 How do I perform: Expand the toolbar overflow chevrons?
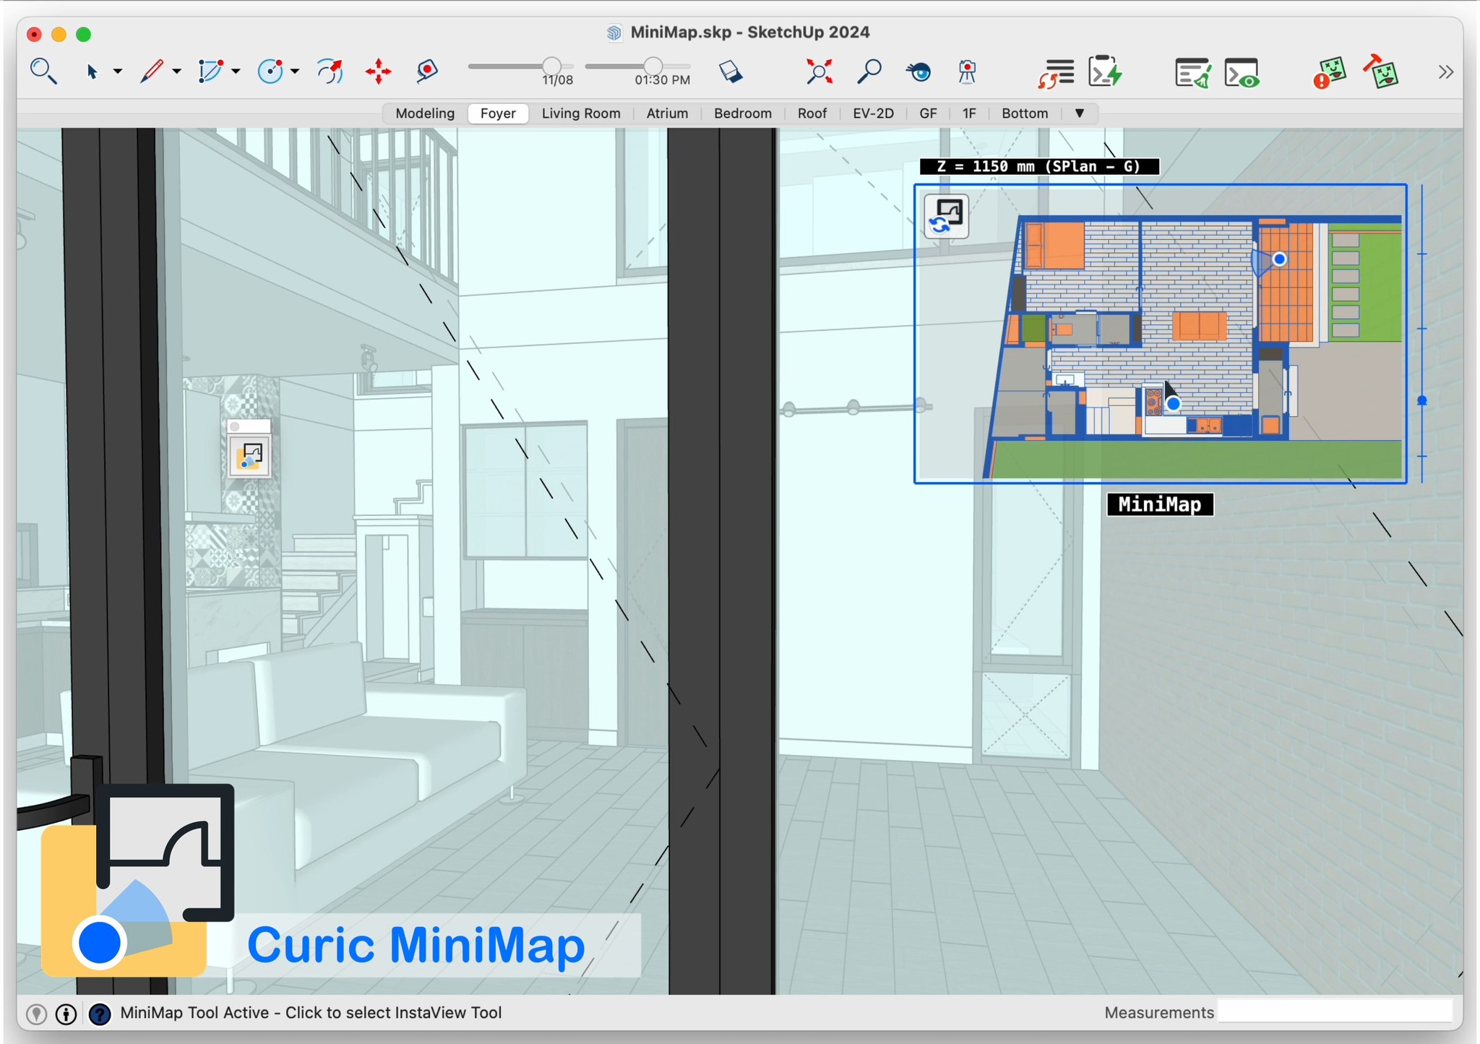(x=1445, y=72)
